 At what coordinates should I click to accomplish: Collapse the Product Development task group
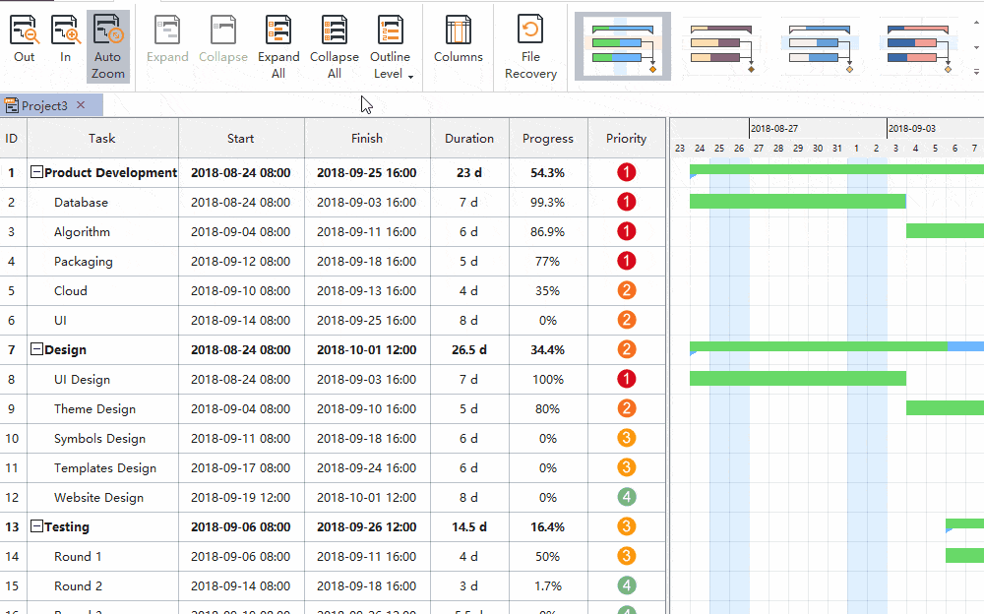[x=36, y=172]
